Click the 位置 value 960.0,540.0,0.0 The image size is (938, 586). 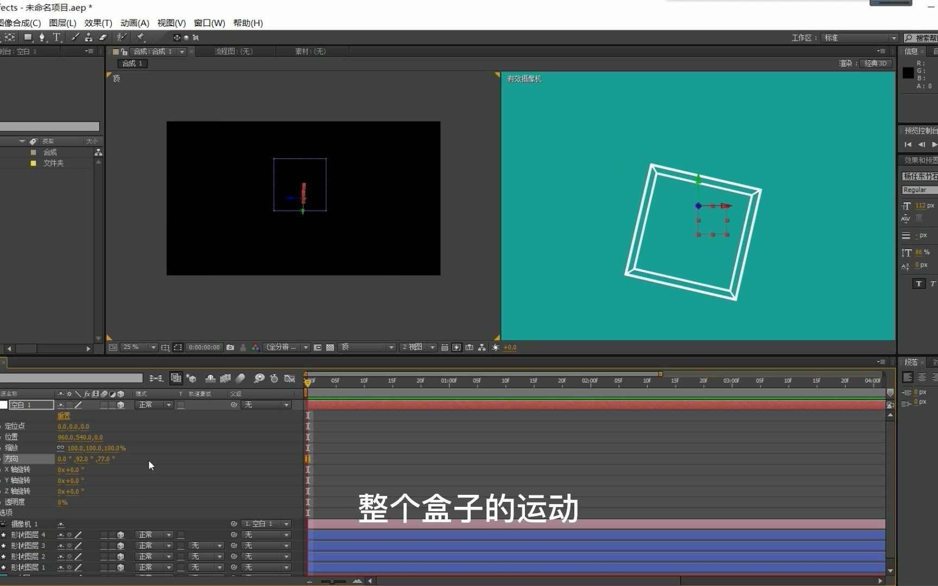tap(80, 437)
